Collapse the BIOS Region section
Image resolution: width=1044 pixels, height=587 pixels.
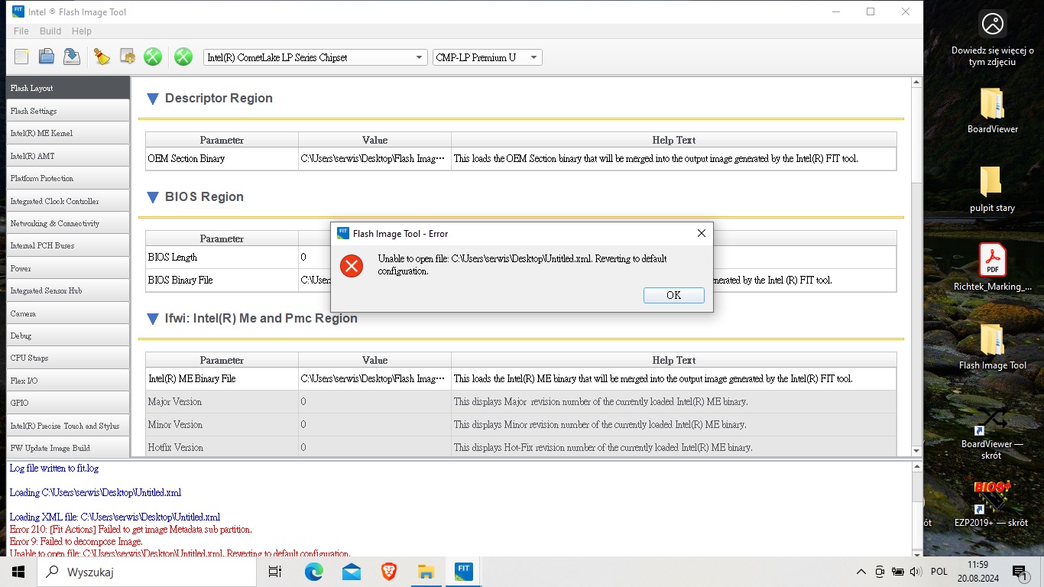tap(152, 197)
